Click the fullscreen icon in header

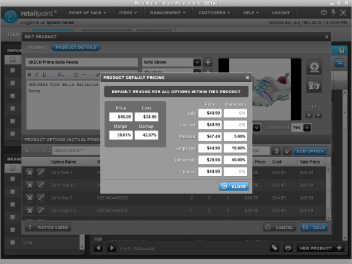[x=343, y=12]
